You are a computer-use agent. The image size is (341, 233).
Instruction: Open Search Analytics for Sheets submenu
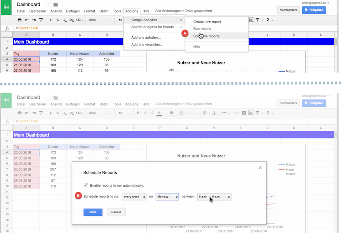pos(153,27)
